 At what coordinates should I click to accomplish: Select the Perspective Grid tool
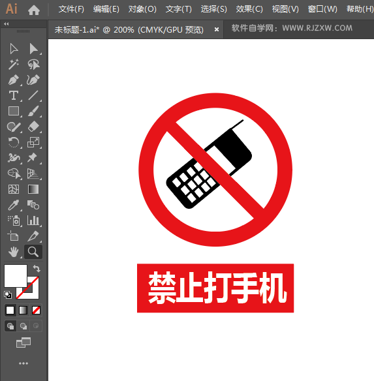point(33,174)
